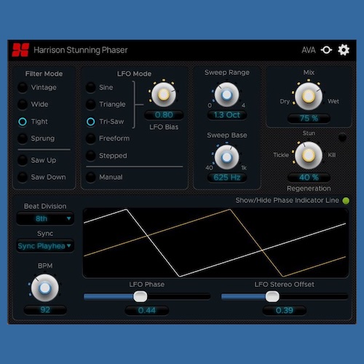Toggle the Stun indicator button

point(342,138)
